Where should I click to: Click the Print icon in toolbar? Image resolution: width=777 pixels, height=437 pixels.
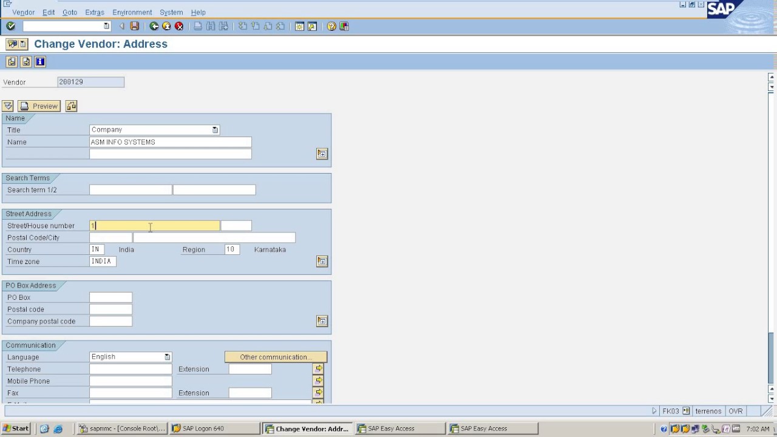coord(198,26)
